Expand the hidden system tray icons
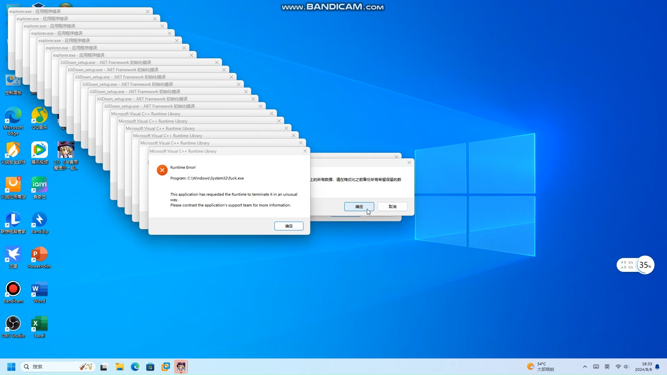Screen dimensions: 667x375 (x=585, y=367)
